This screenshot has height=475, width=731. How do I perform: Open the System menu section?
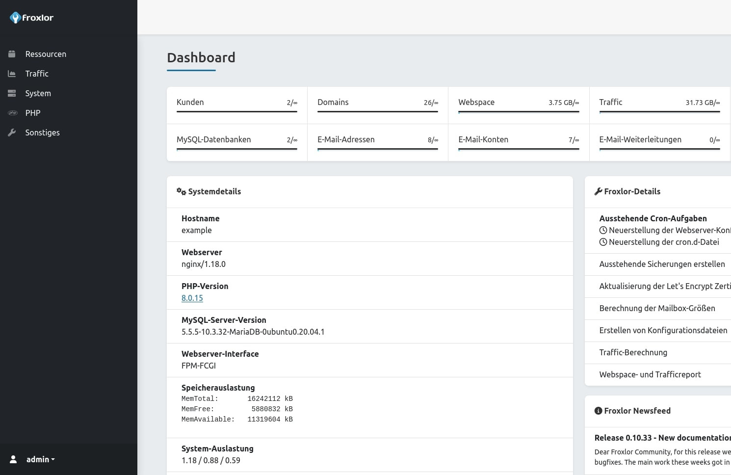tap(38, 93)
